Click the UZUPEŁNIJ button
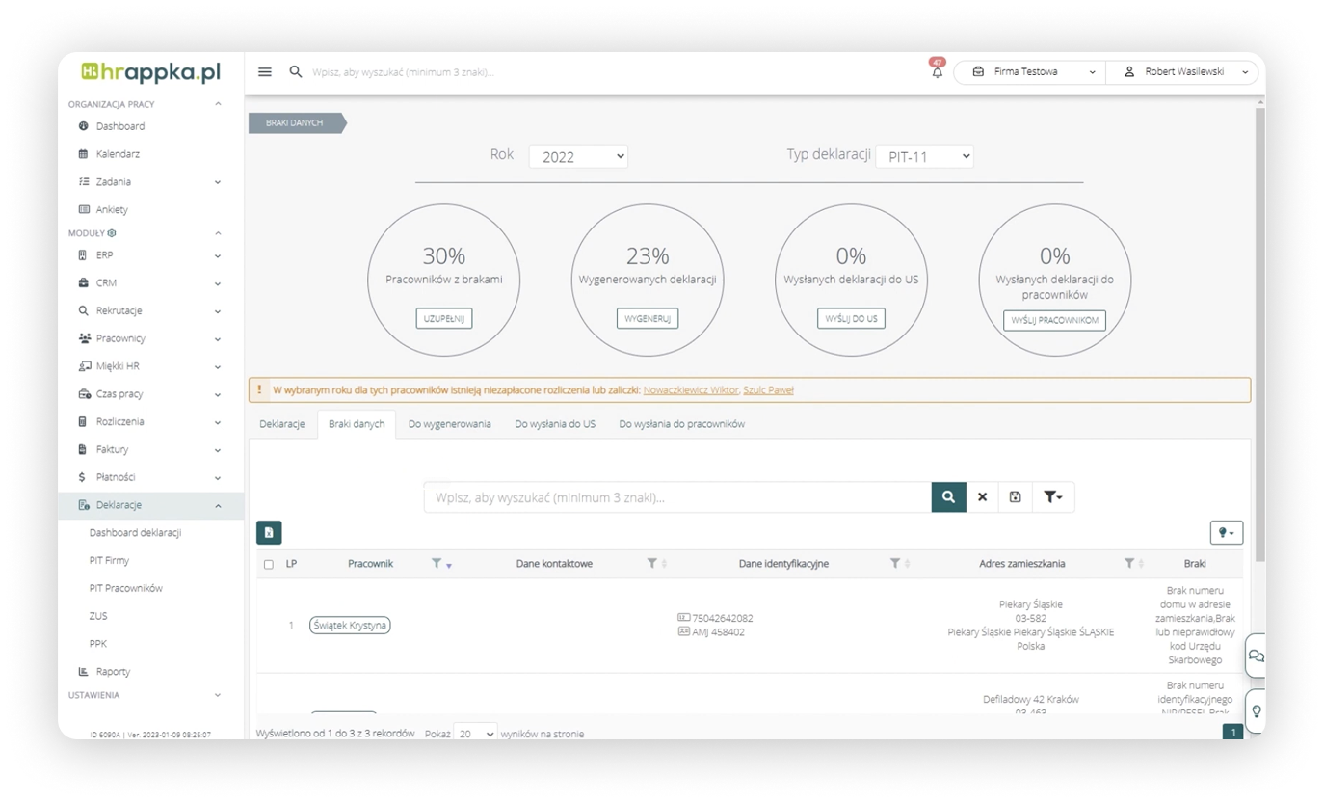Screen dimensions: 1324x803 coord(443,319)
